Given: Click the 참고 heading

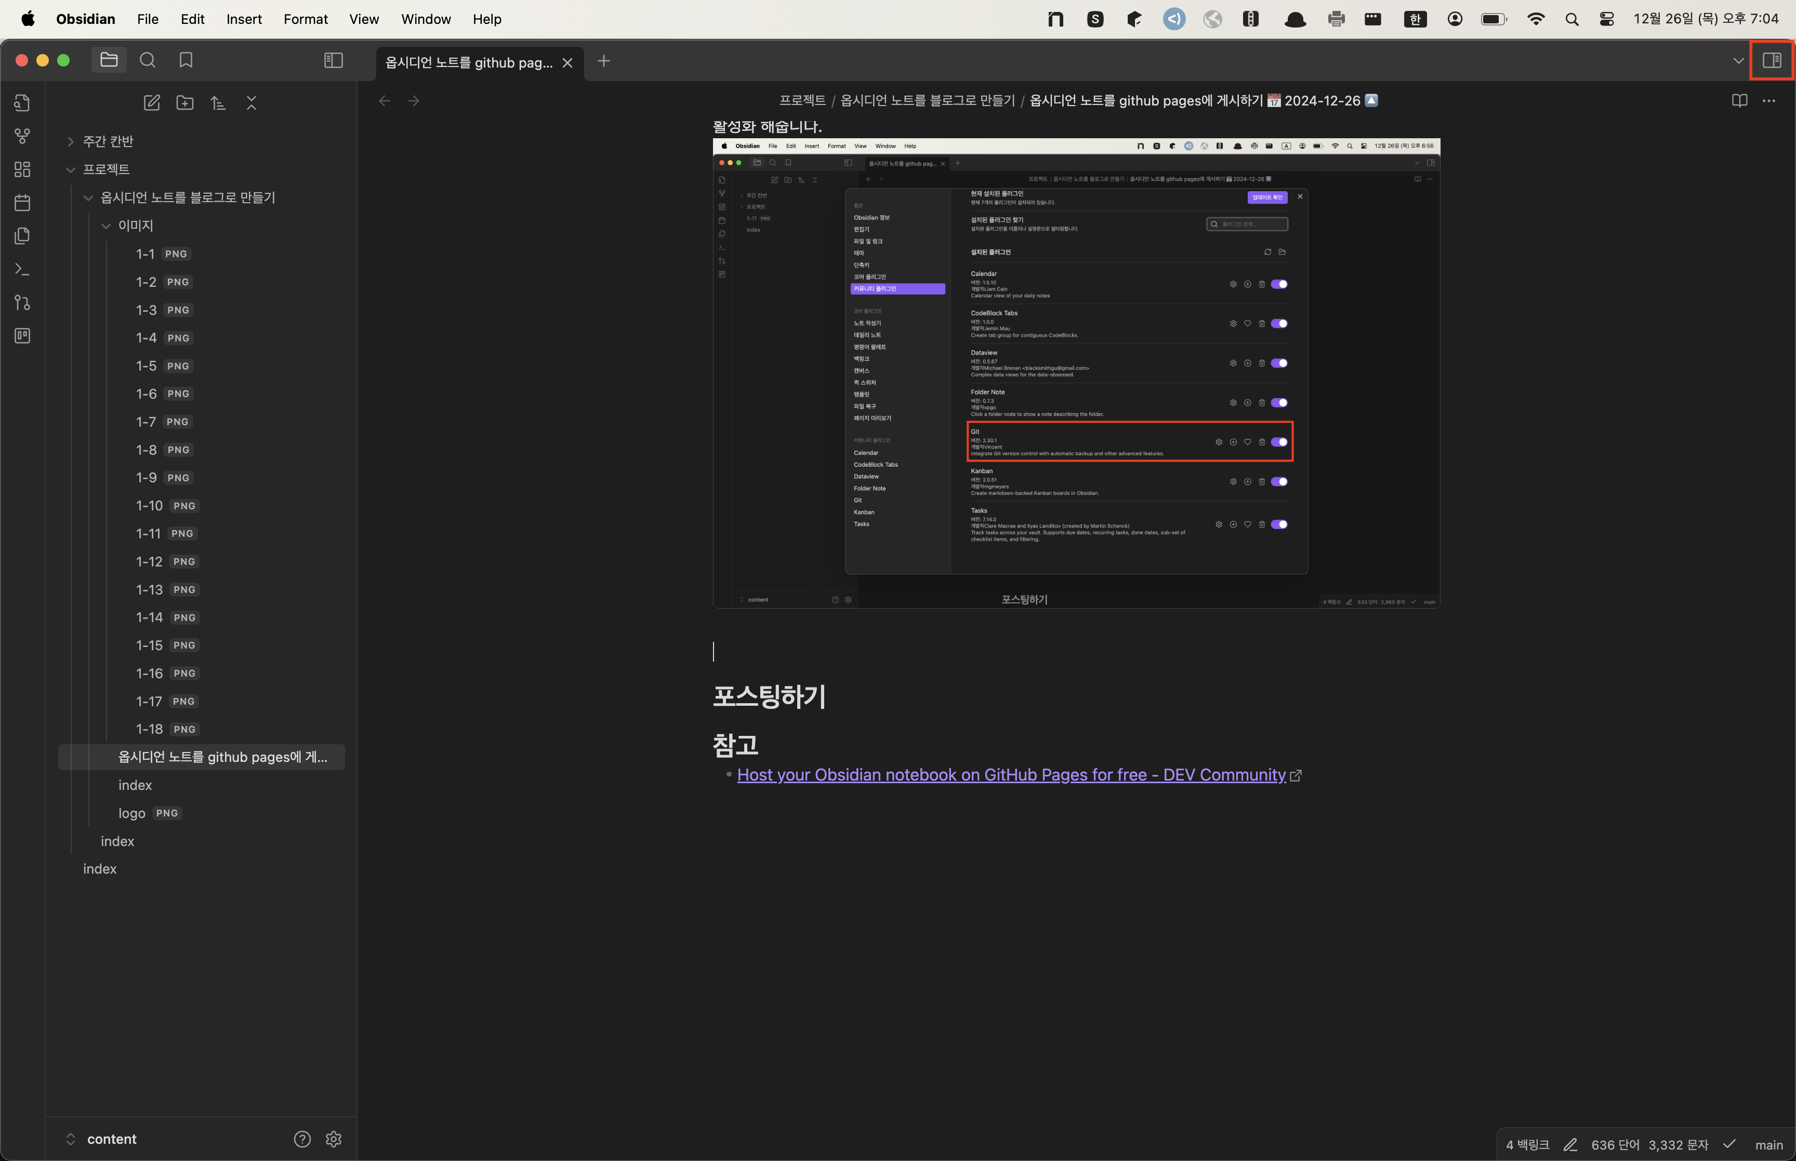Looking at the screenshot, I should (x=735, y=745).
